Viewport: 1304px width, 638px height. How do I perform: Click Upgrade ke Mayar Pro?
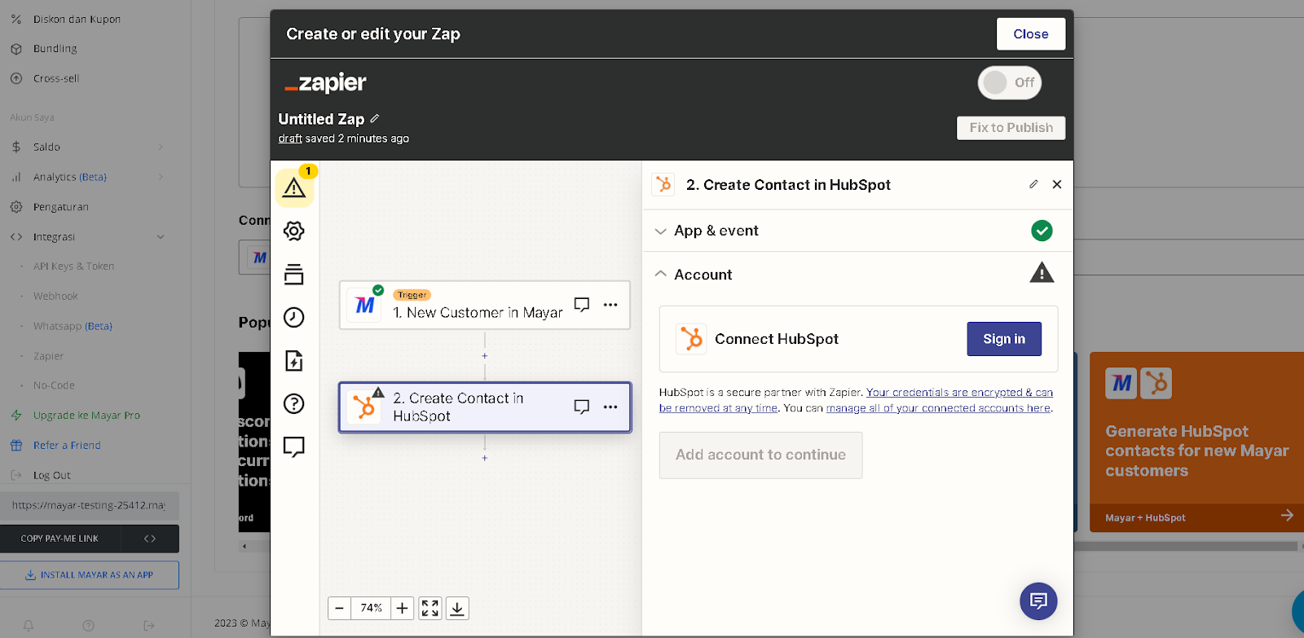coord(86,416)
